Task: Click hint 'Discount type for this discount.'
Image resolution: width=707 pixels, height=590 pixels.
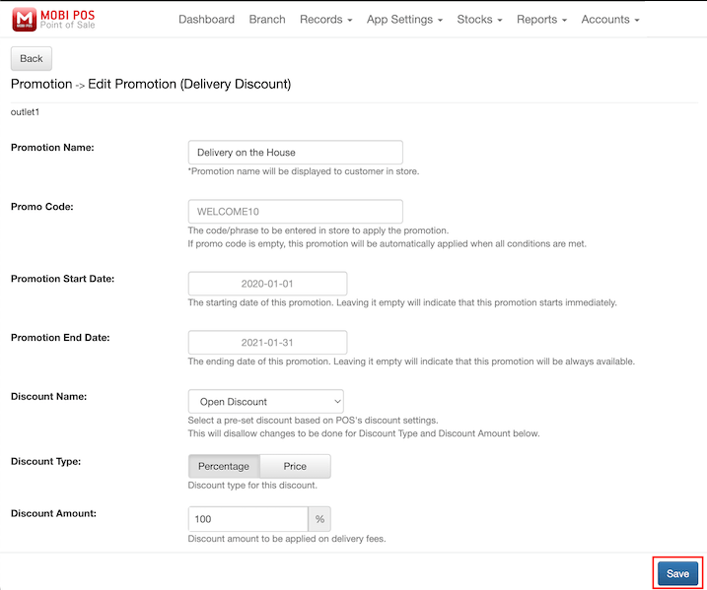Action: click(x=252, y=486)
